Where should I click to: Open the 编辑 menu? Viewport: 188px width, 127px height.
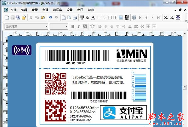24,10
